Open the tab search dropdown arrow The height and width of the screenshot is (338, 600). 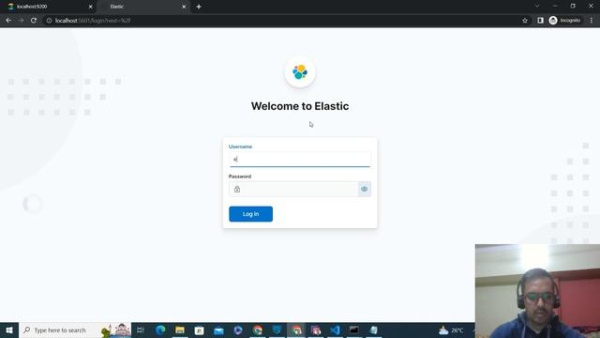[537, 6]
